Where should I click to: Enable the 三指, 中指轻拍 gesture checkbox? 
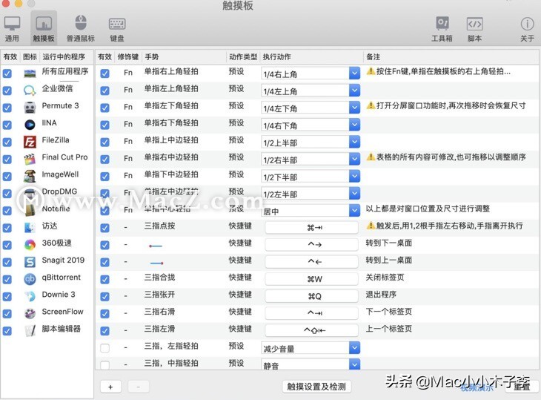point(105,365)
